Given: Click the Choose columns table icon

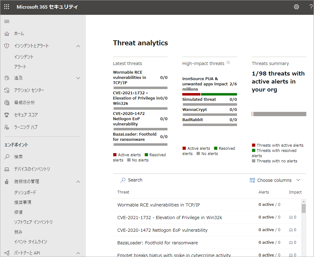Looking at the screenshot, I should tap(252, 180).
